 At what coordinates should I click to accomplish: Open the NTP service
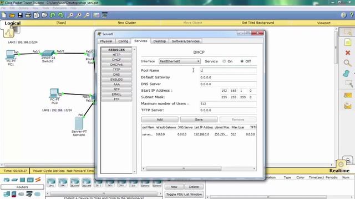(x=116, y=90)
